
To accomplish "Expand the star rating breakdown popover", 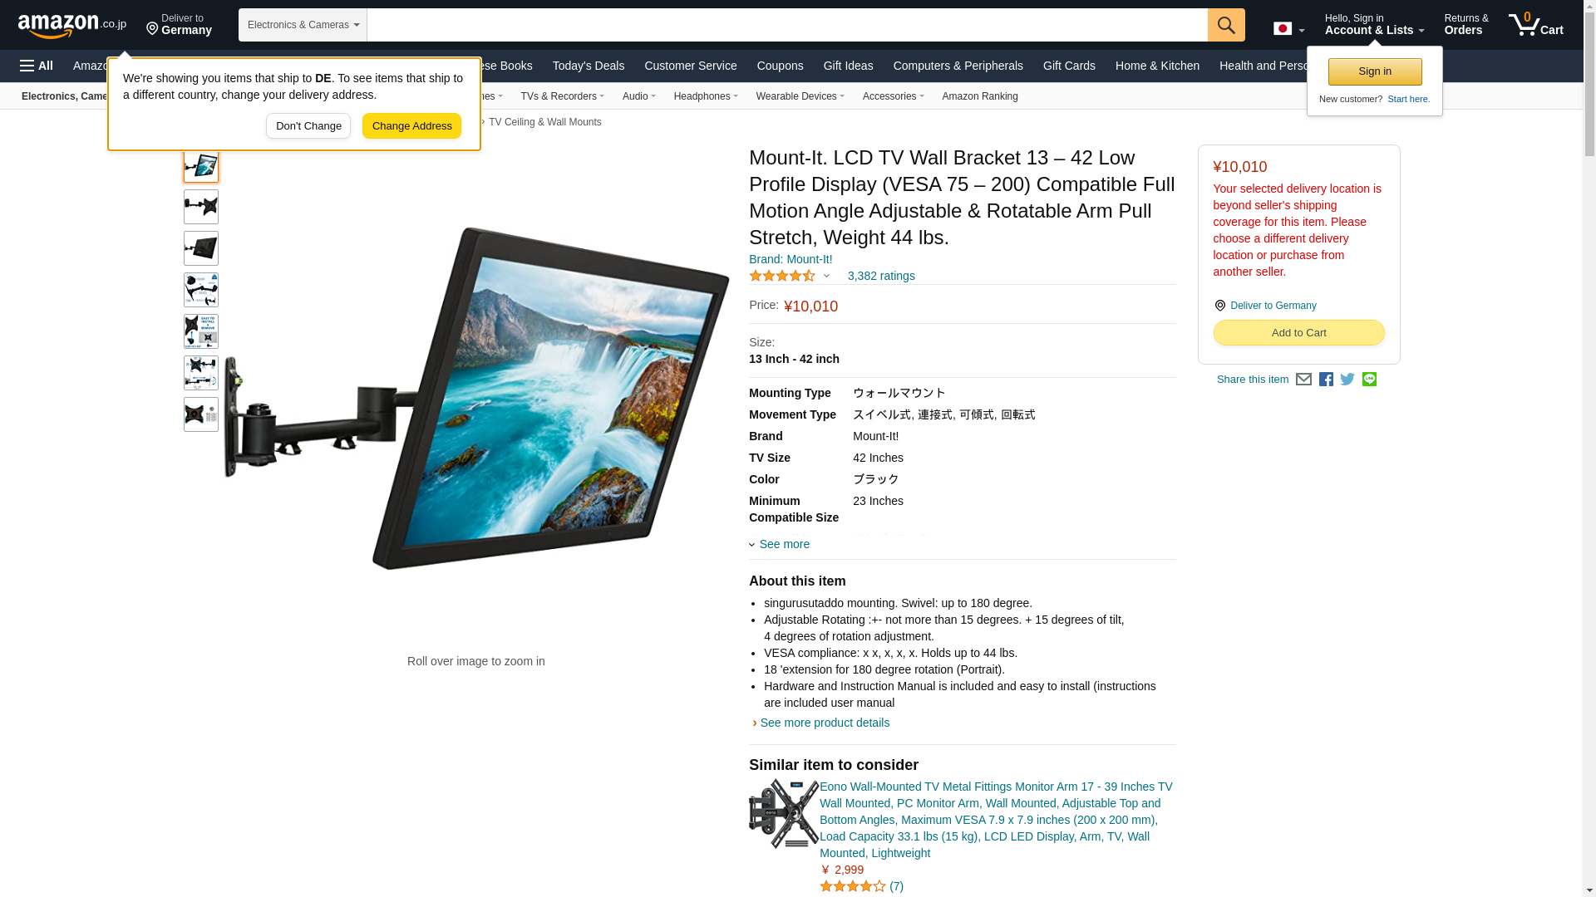I will click(x=789, y=276).
